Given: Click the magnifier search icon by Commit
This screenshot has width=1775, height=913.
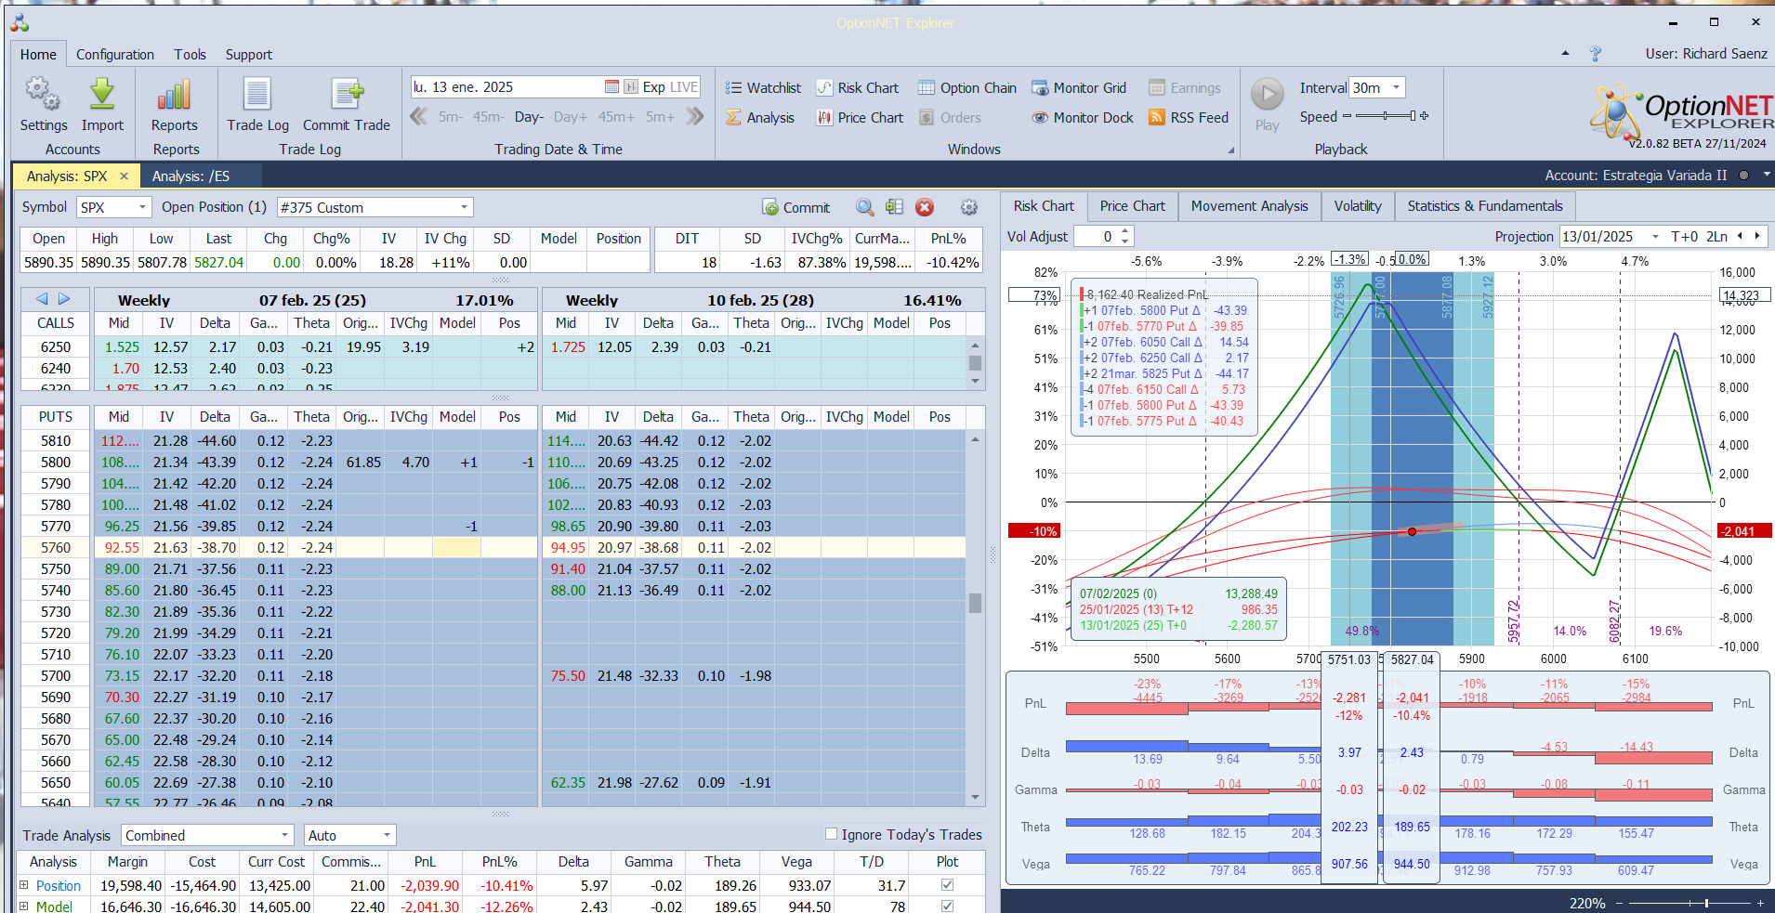Looking at the screenshot, I should click(865, 208).
